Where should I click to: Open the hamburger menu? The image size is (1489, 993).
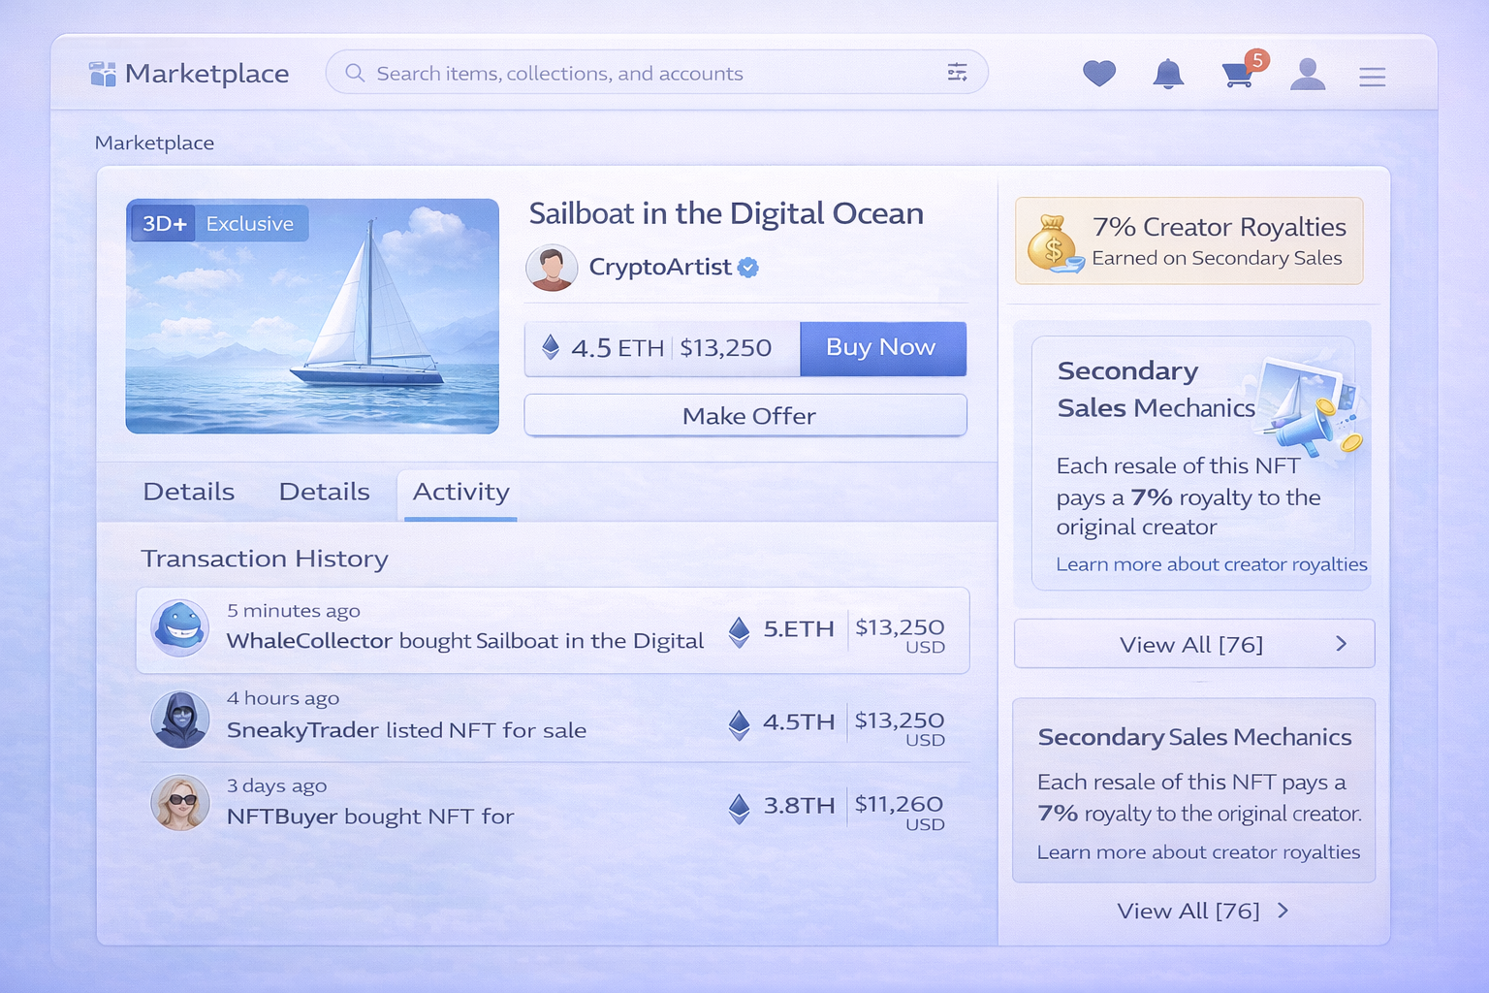[1372, 77]
